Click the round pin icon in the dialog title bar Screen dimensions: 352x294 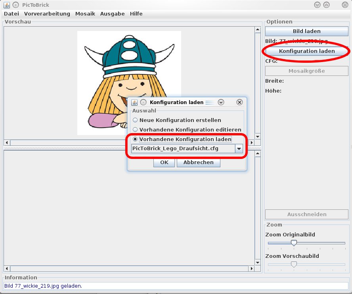(143, 103)
